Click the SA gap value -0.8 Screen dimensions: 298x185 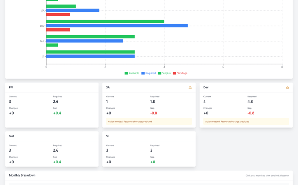click(x=154, y=113)
